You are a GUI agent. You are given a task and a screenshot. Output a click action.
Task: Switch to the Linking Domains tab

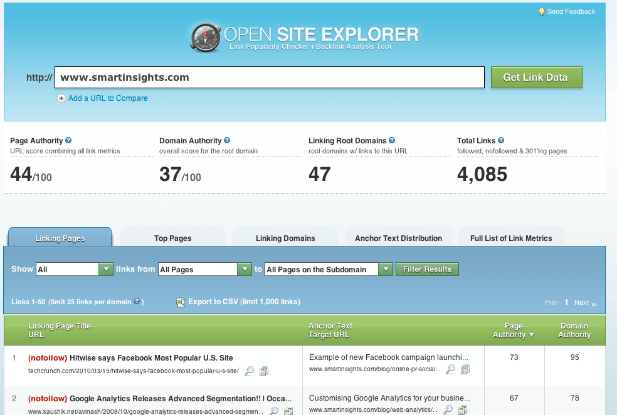point(285,238)
